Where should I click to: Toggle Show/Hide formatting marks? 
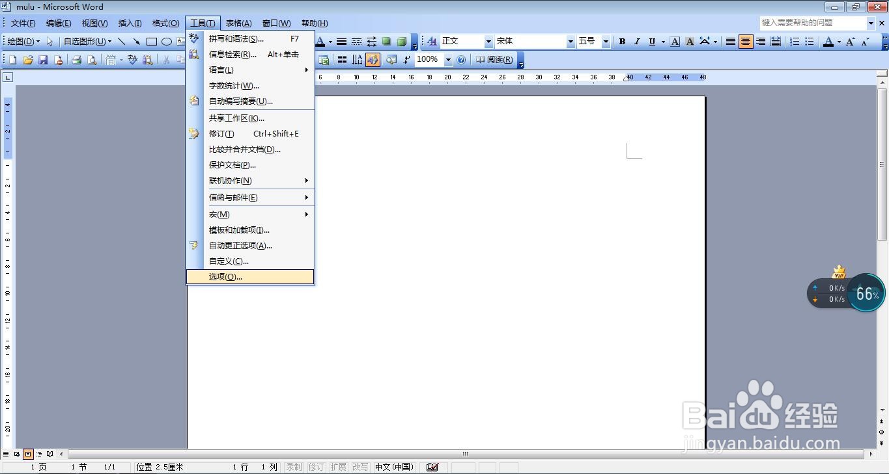click(x=406, y=60)
